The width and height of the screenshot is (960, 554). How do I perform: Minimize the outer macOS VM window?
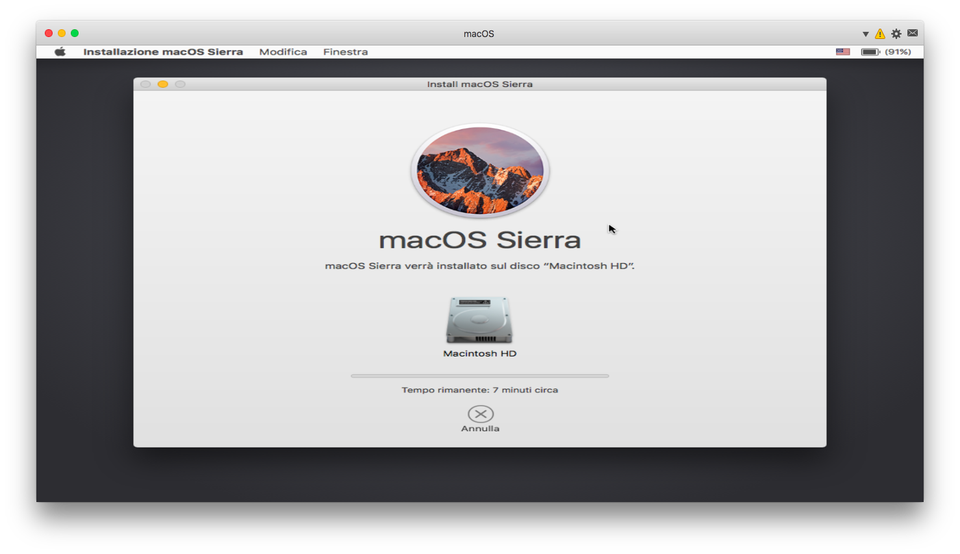coord(62,33)
